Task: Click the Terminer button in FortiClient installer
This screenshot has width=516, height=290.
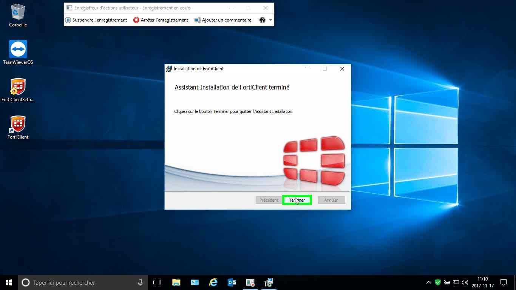Action: pos(297,200)
